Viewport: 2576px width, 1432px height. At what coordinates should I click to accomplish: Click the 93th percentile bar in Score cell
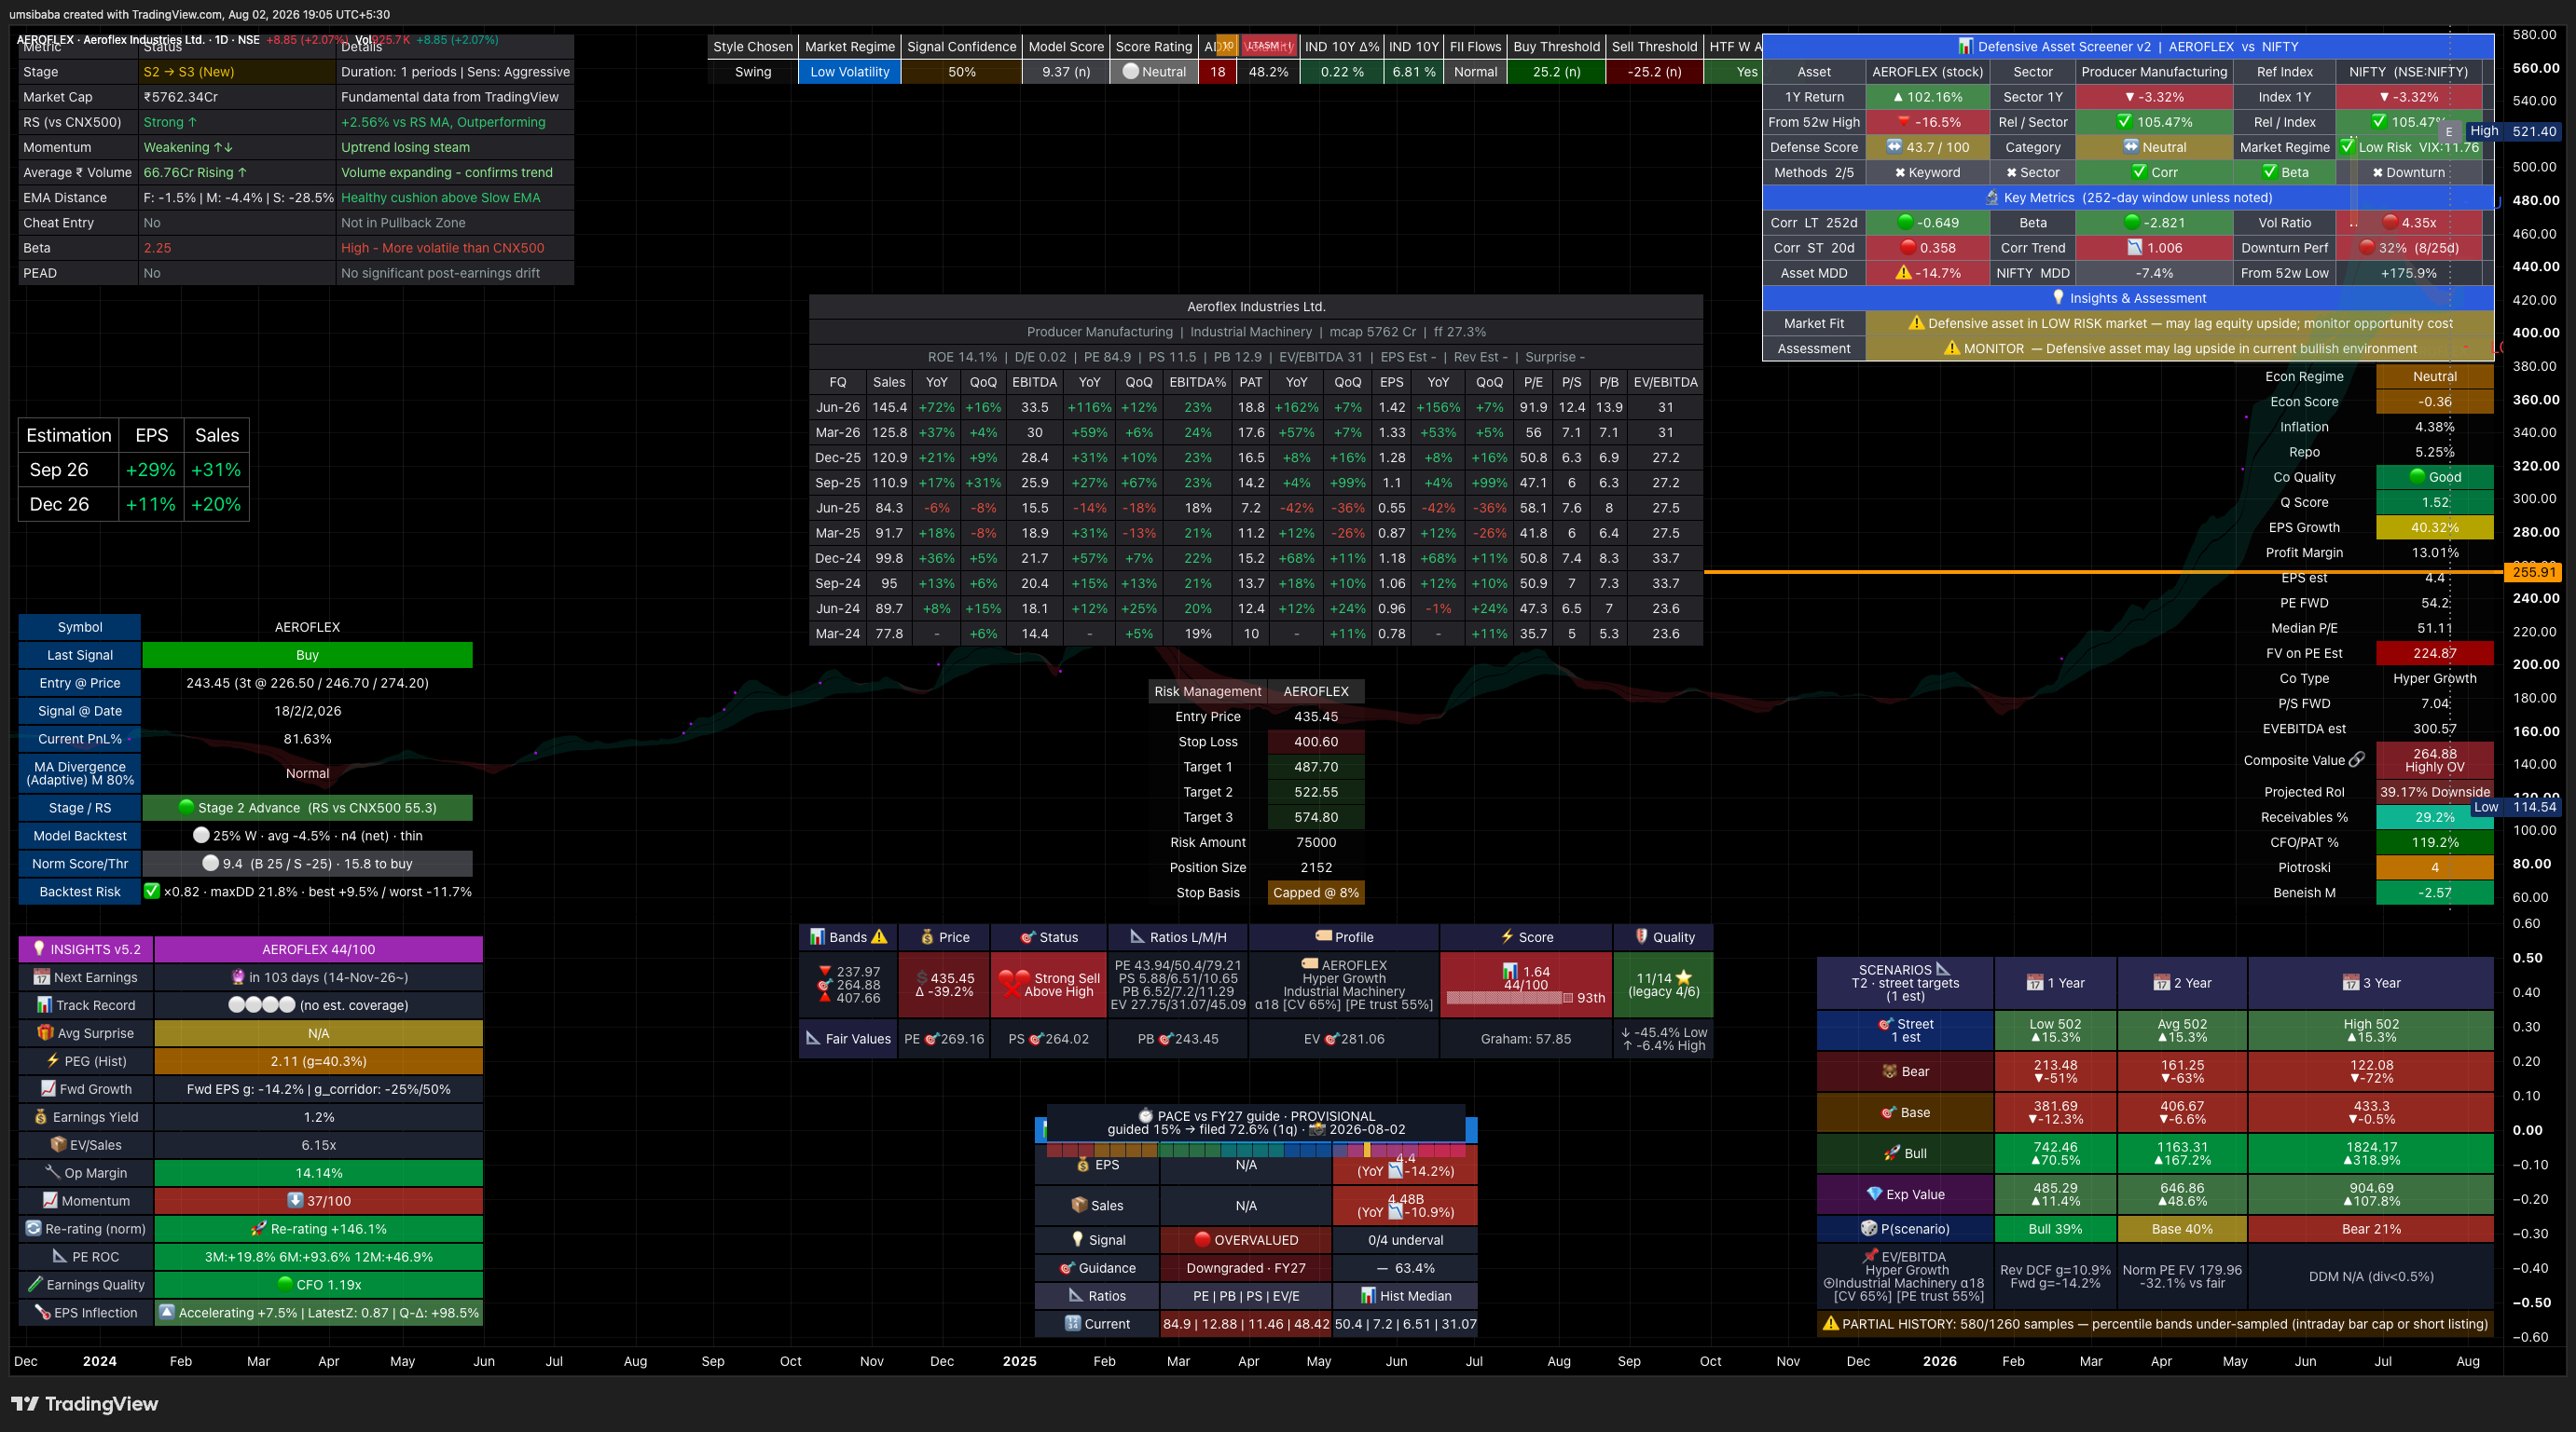[x=1510, y=997]
